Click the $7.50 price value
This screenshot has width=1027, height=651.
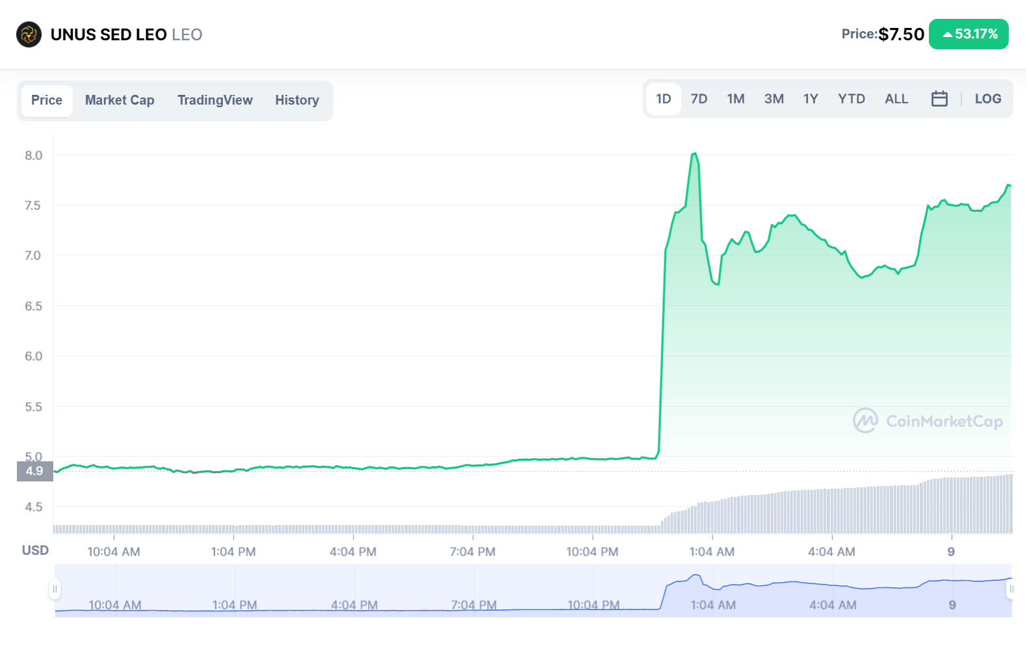(x=901, y=34)
